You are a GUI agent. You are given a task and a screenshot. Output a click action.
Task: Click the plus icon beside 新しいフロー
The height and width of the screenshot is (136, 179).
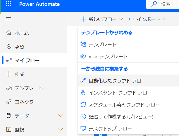point(83,19)
